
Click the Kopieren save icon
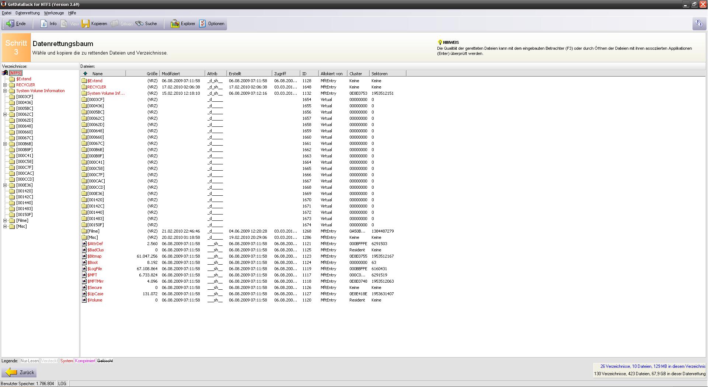coord(86,24)
